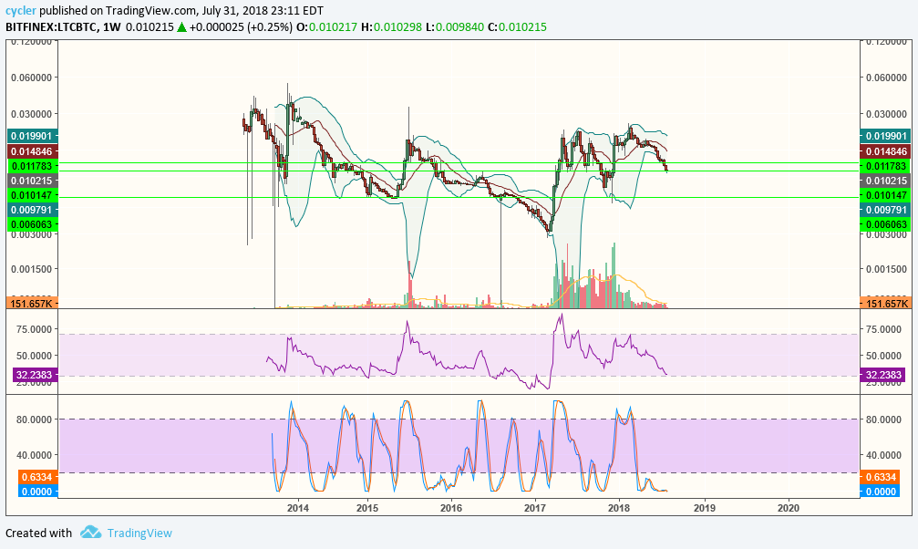Open the TradingView link beside the logo
Screen dimensions: 918x549
click(x=139, y=533)
